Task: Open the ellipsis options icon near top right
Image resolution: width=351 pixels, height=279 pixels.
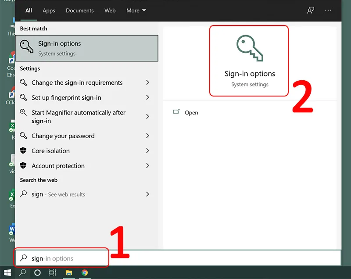Action: pos(328,10)
